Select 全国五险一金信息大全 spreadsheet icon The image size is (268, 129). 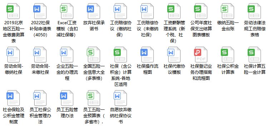pos(94,55)
